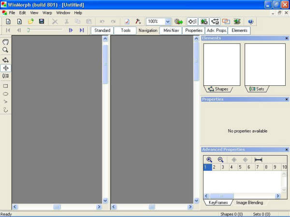Toggle the Mini Nav toolbar button

[171, 30]
